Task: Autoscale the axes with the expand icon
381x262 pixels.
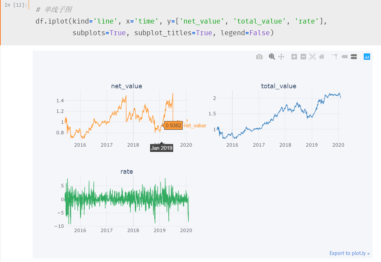Action: click(312, 57)
